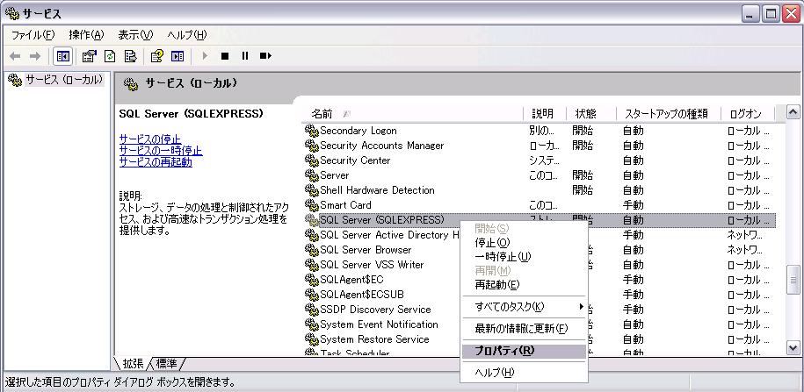Click the Restart Service toolbar icon
Image resolution: width=804 pixels, height=392 pixels.
(x=265, y=56)
